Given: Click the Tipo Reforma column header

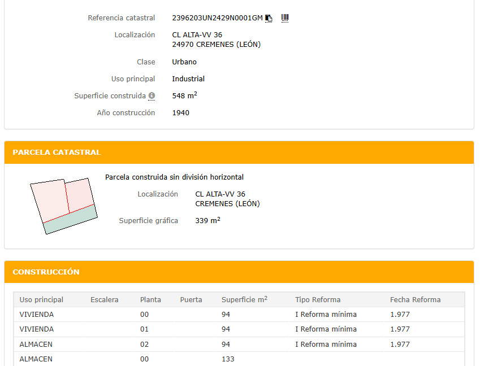Looking at the screenshot, I should 318,300.
